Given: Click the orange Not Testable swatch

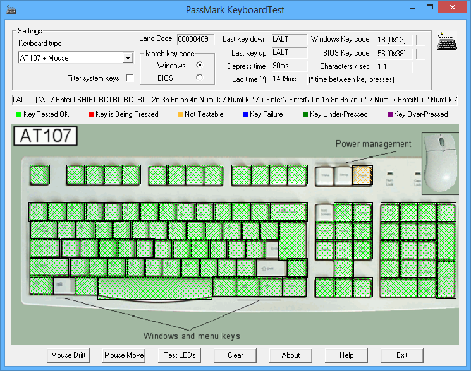Looking at the screenshot, I should (180, 114).
